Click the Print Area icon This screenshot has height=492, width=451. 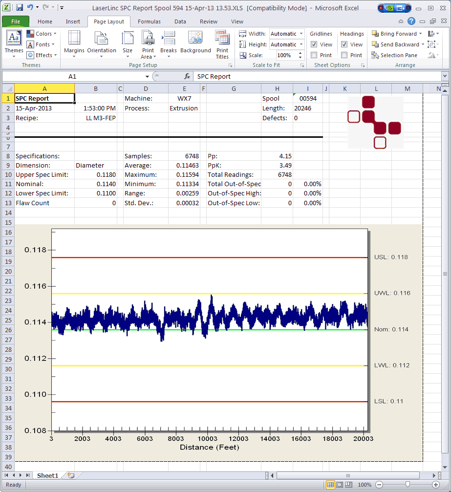click(x=148, y=38)
